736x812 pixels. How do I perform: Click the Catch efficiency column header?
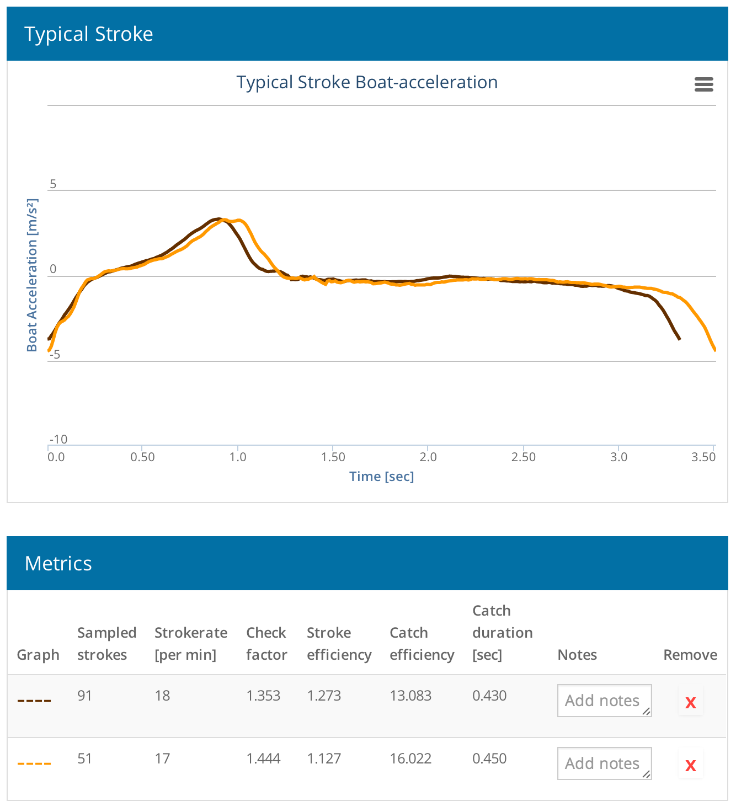tap(422, 644)
